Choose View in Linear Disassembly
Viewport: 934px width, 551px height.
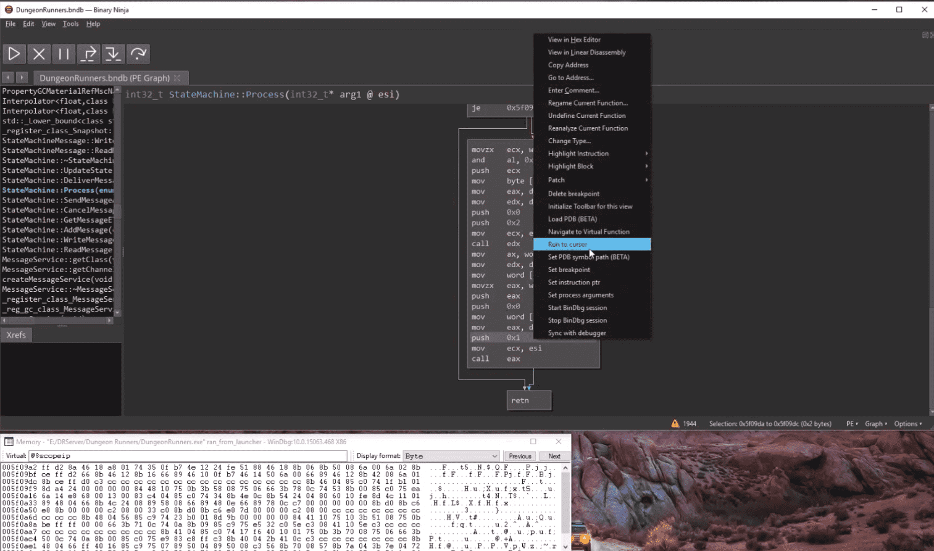(592, 52)
